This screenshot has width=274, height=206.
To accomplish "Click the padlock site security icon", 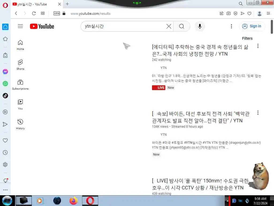I will coord(64,13).
